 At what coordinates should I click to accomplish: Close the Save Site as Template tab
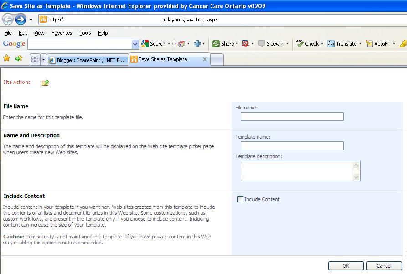tap(205, 59)
